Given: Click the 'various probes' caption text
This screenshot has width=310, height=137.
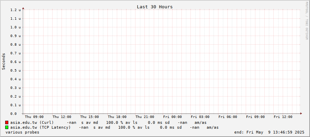Looking at the screenshot, I should click(22, 132).
